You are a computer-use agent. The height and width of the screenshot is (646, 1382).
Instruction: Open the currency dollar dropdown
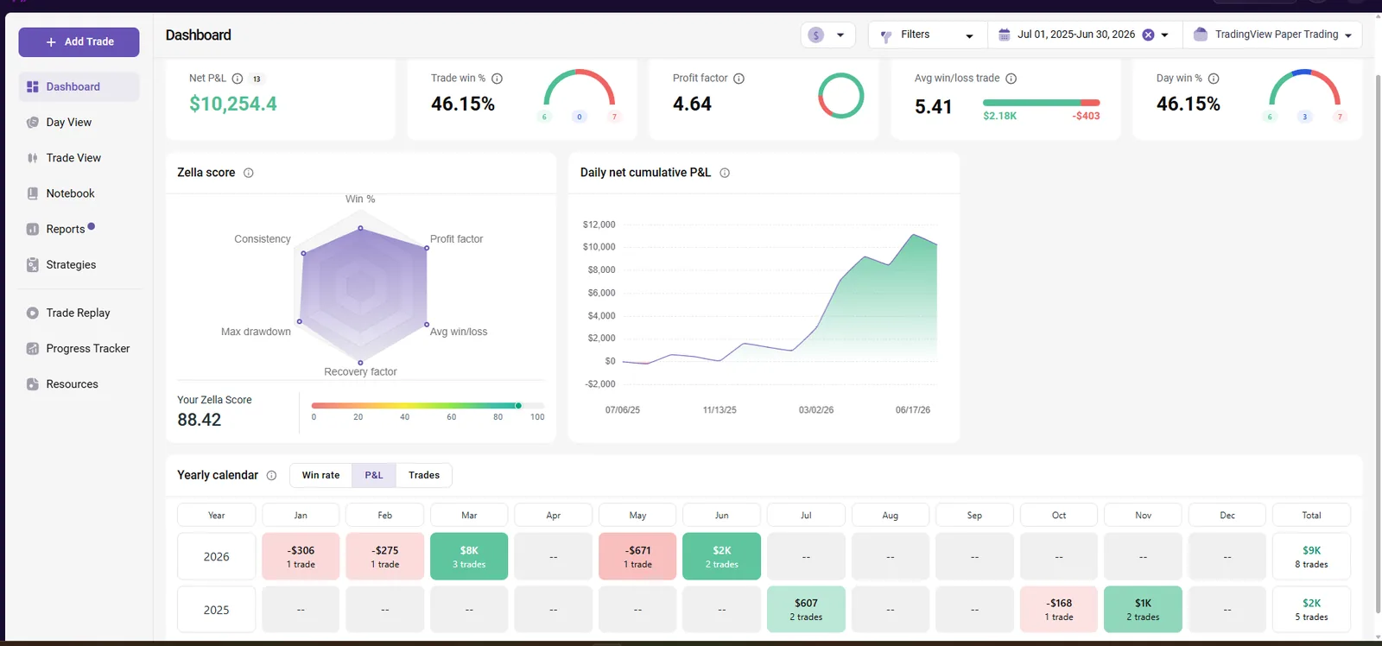(x=827, y=35)
